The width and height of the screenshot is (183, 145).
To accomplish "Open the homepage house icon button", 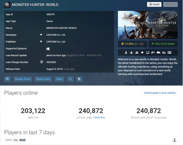I will 70,79.
